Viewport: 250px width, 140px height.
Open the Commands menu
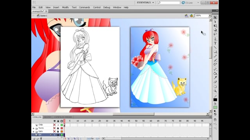coord(84,7)
